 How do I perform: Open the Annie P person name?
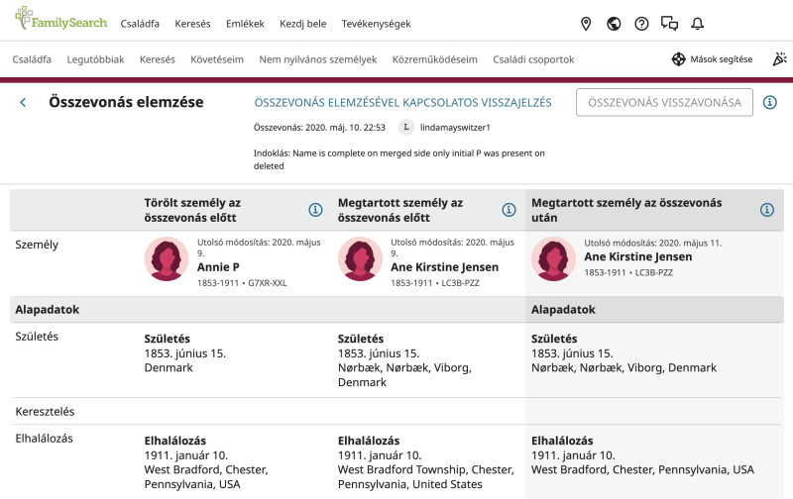218,267
